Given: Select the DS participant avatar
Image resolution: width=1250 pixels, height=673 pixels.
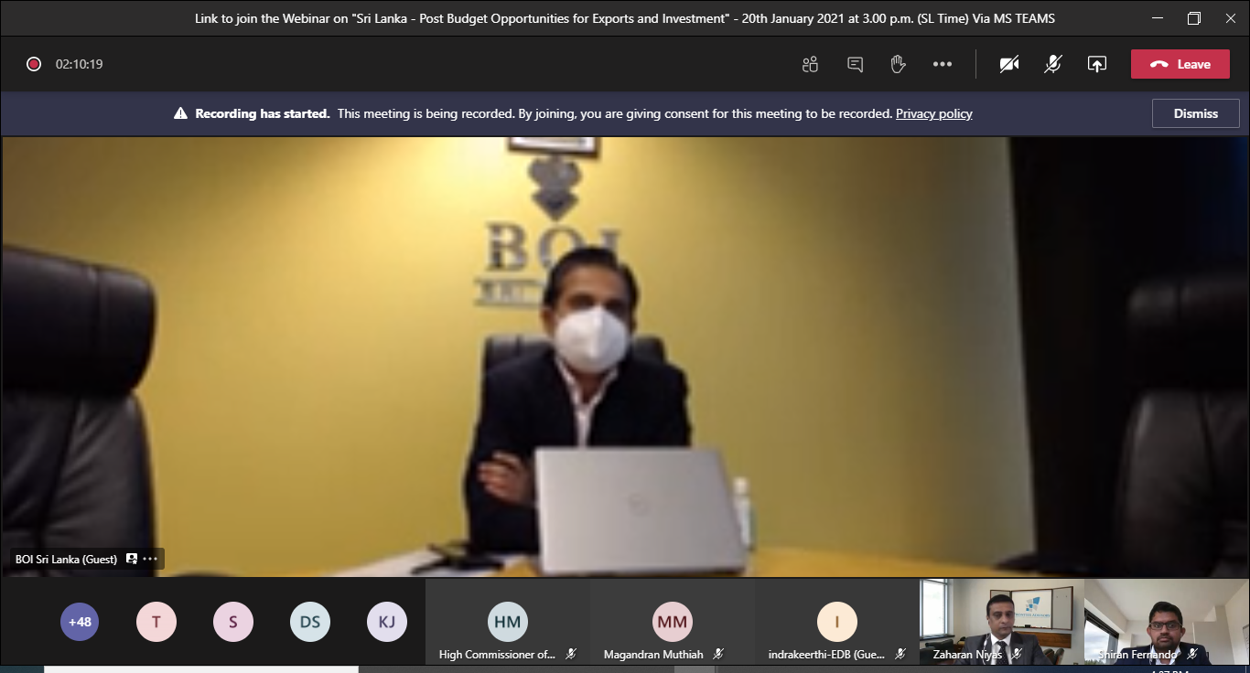Looking at the screenshot, I should click(310, 622).
